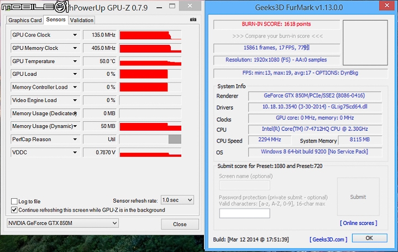The height and width of the screenshot is (252, 398).
Task: Click the FPS min/max/avg result line
Action: pyautogui.click(x=300, y=73)
